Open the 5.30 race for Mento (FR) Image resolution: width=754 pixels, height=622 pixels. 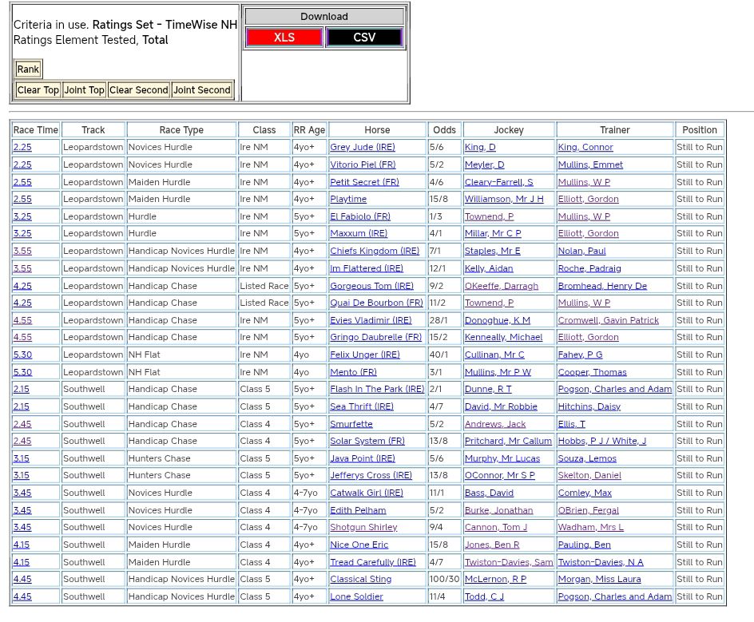(x=22, y=372)
